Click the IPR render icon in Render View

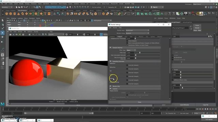(20, 35)
